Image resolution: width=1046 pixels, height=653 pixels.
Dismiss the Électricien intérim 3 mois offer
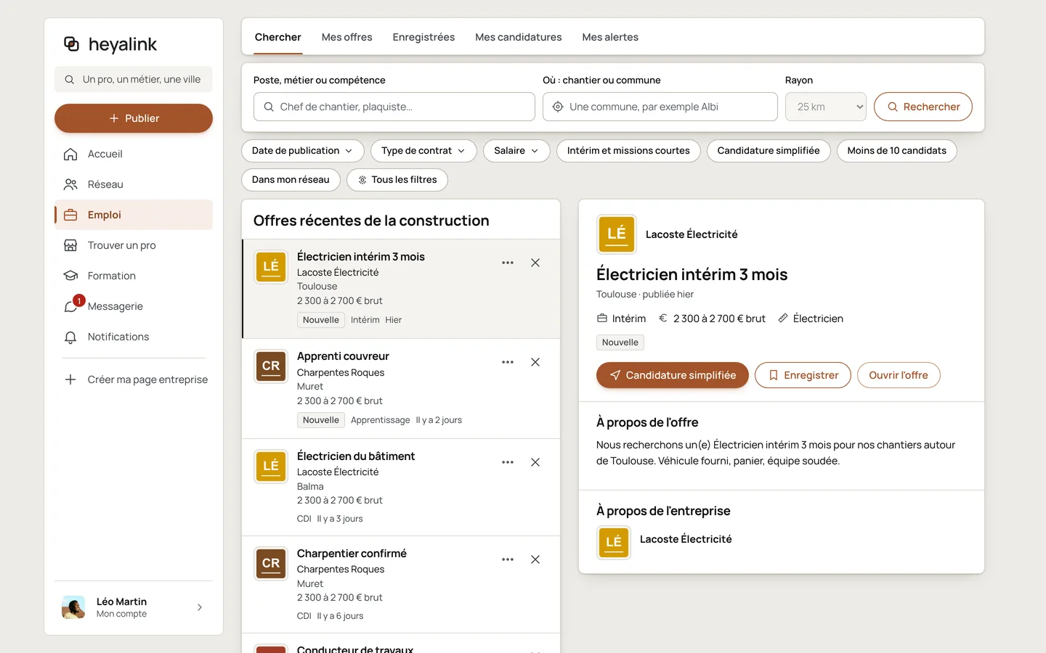click(535, 263)
